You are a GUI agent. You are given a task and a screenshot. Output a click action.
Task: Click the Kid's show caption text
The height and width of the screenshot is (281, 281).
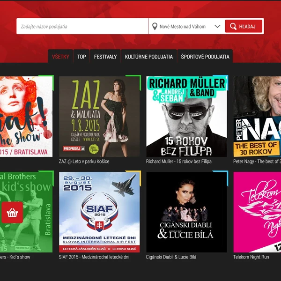tap(15, 257)
